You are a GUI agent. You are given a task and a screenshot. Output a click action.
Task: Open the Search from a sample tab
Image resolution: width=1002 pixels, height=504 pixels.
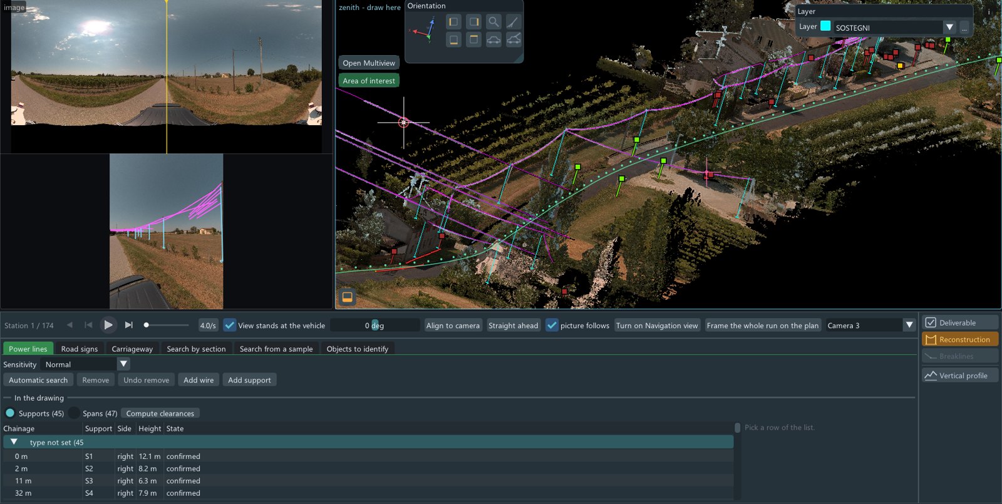pyautogui.click(x=276, y=349)
